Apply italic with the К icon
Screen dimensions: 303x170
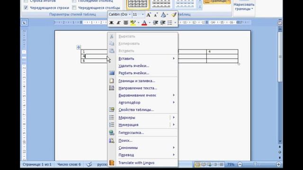pos(118,23)
